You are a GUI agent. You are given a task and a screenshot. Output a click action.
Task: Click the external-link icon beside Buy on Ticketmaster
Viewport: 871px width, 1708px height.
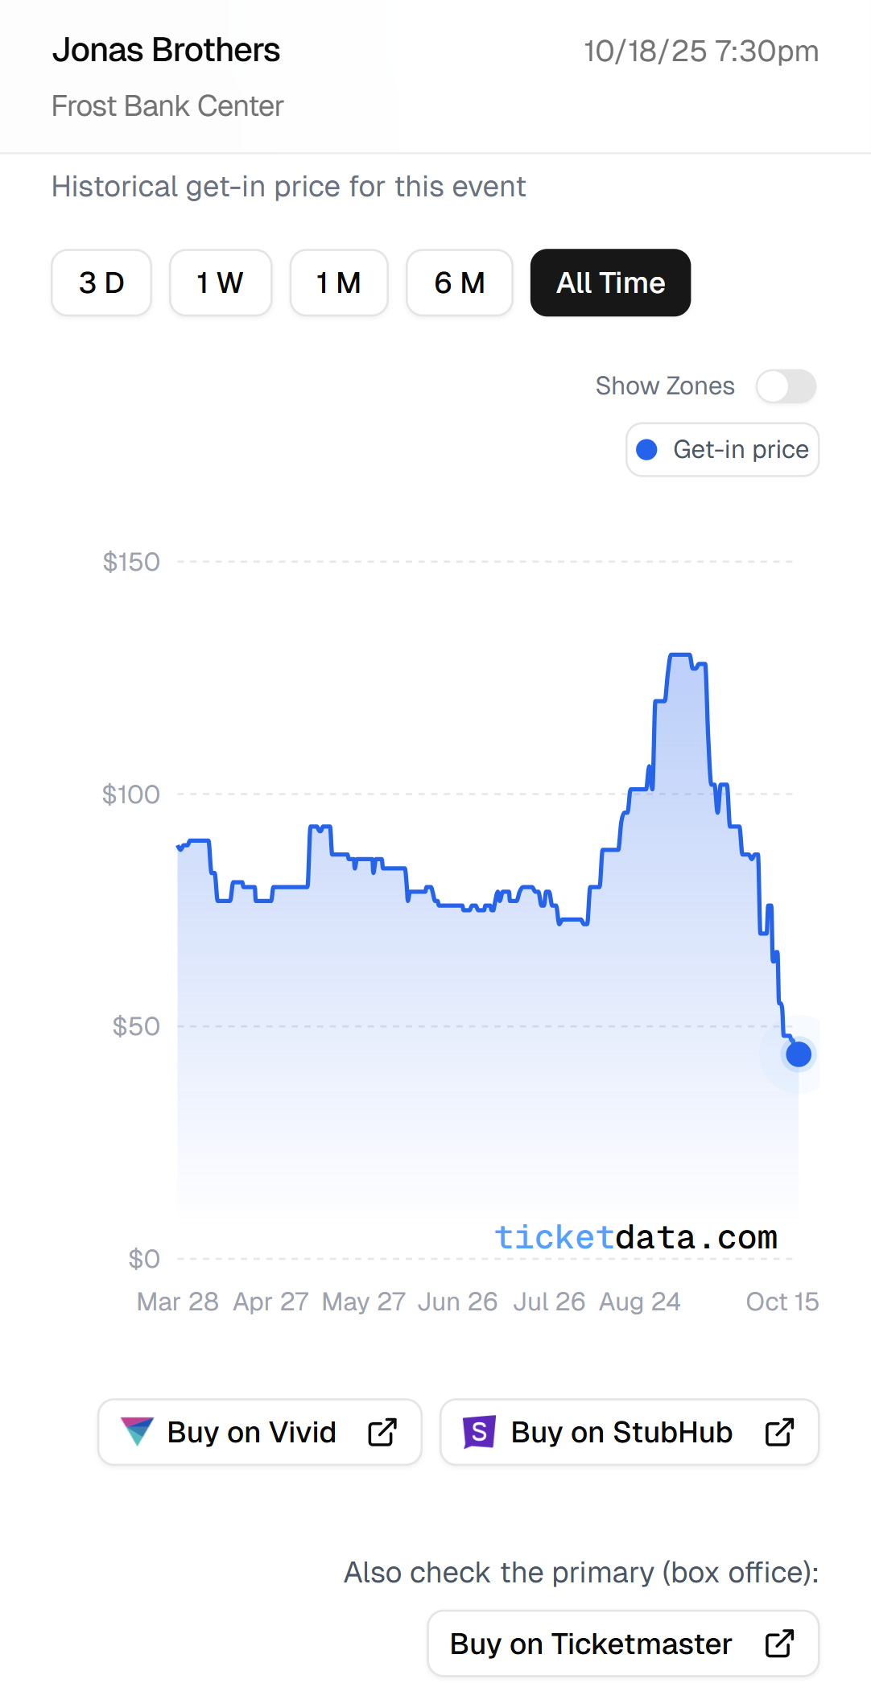(x=778, y=1643)
